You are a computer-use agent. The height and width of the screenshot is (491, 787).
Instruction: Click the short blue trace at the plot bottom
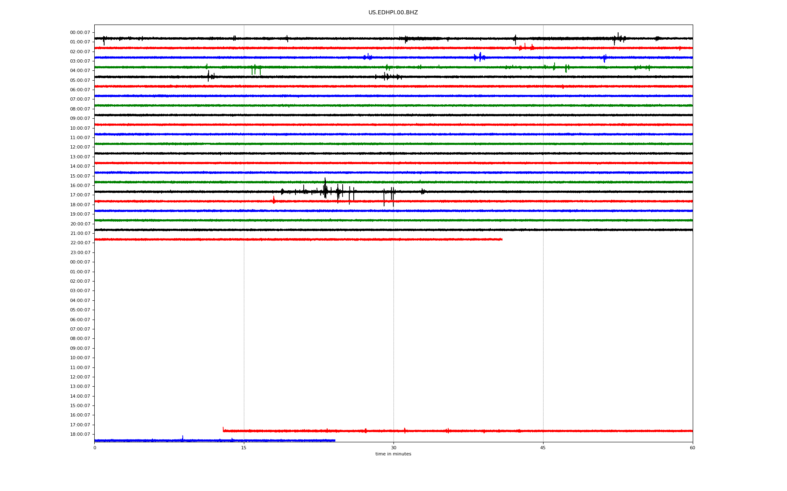pyautogui.click(x=215, y=440)
